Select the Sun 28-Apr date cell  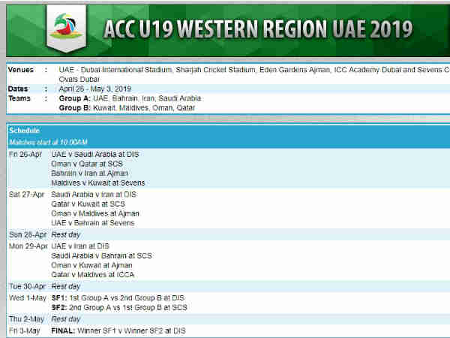(28, 234)
